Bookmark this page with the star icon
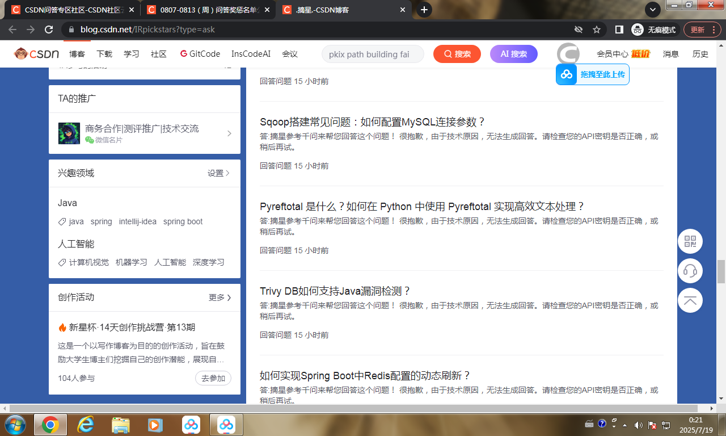Image resolution: width=726 pixels, height=436 pixels. 597,30
